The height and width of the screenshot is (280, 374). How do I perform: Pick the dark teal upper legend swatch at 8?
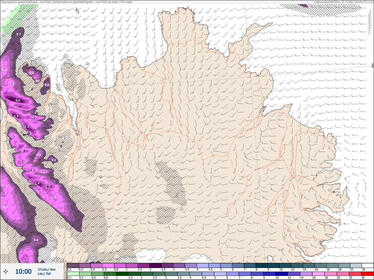[x=262, y=265]
